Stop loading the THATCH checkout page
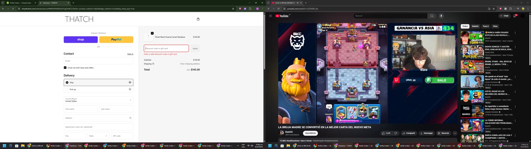 click(x=13, y=9)
